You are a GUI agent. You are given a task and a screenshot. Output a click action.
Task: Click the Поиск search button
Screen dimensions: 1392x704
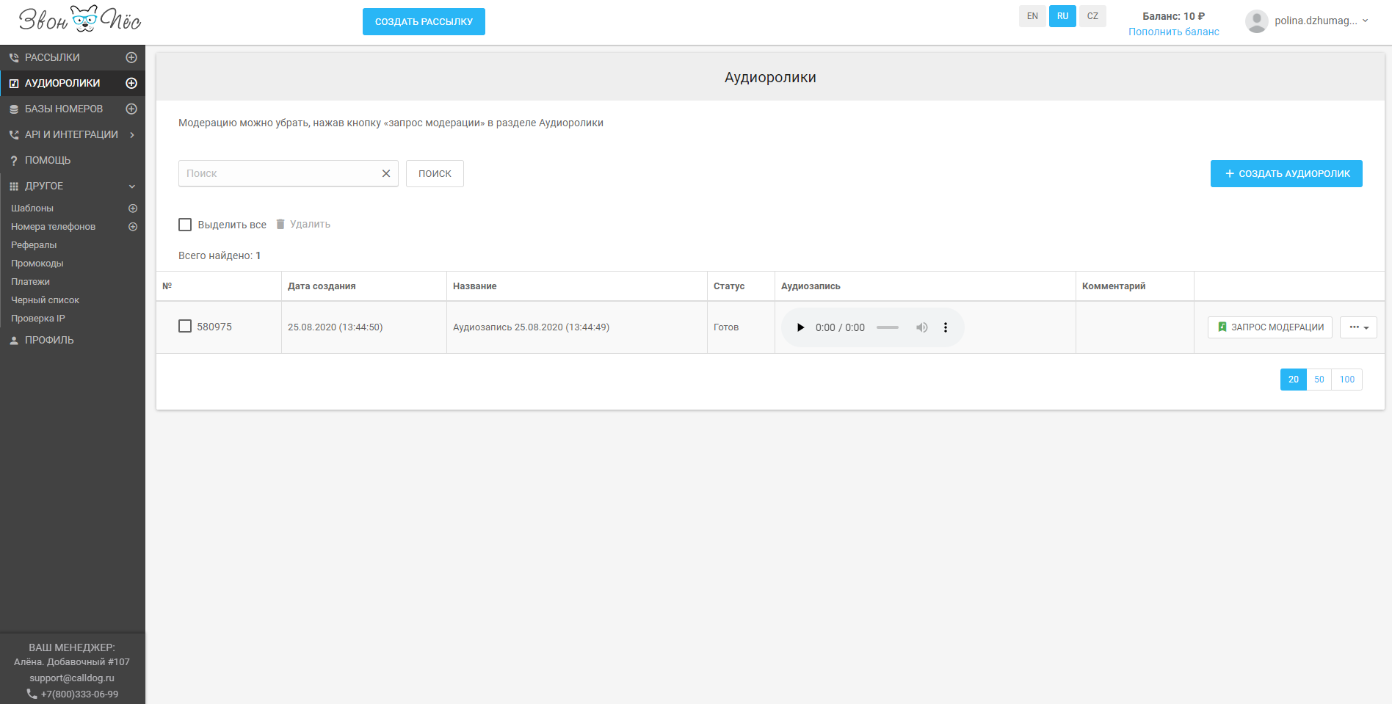coord(435,173)
